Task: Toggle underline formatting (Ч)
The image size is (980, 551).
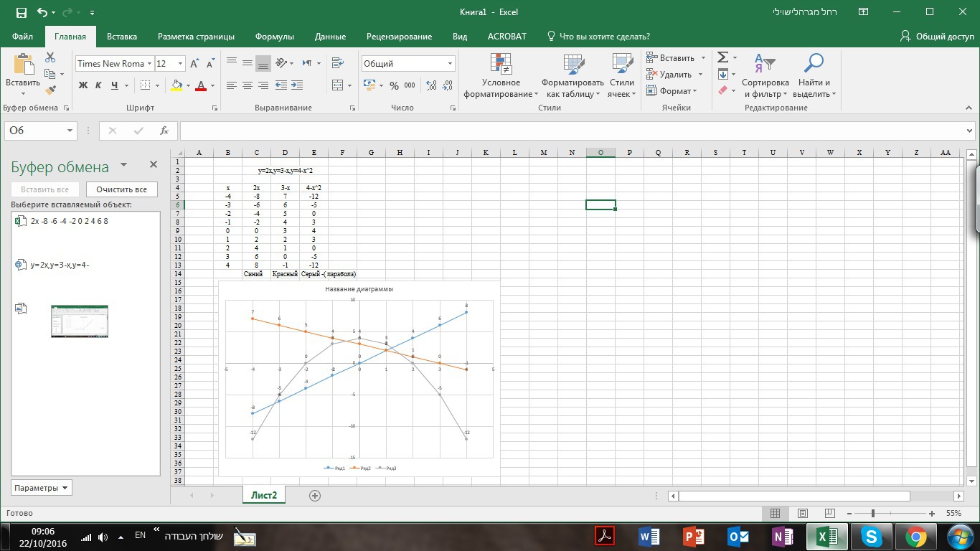Action: click(114, 85)
